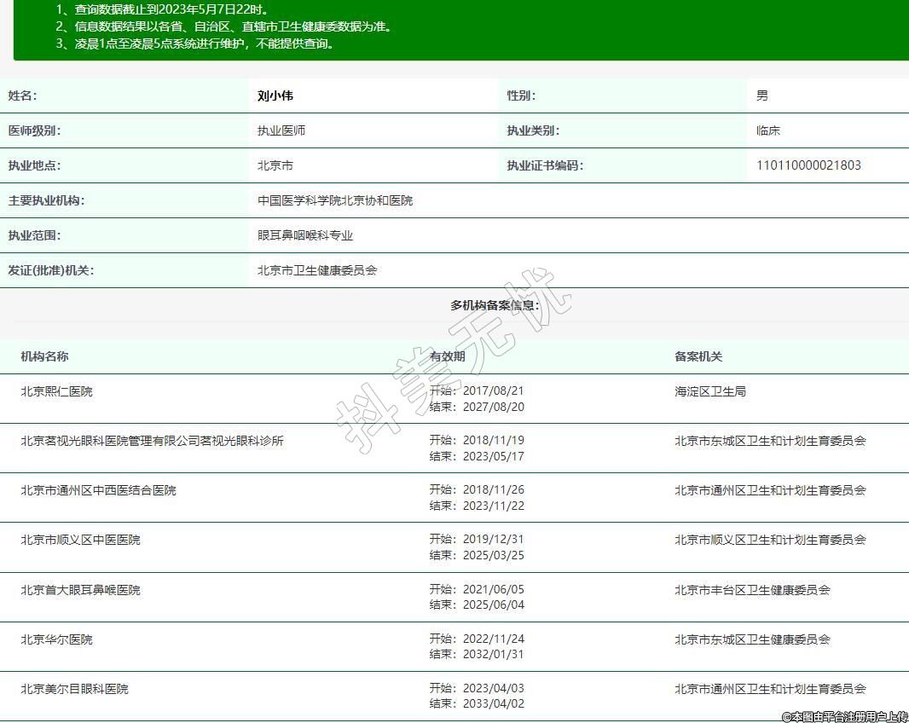Click the 北京美尔目眼科医院 entry
The width and height of the screenshot is (909, 723).
(74, 689)
